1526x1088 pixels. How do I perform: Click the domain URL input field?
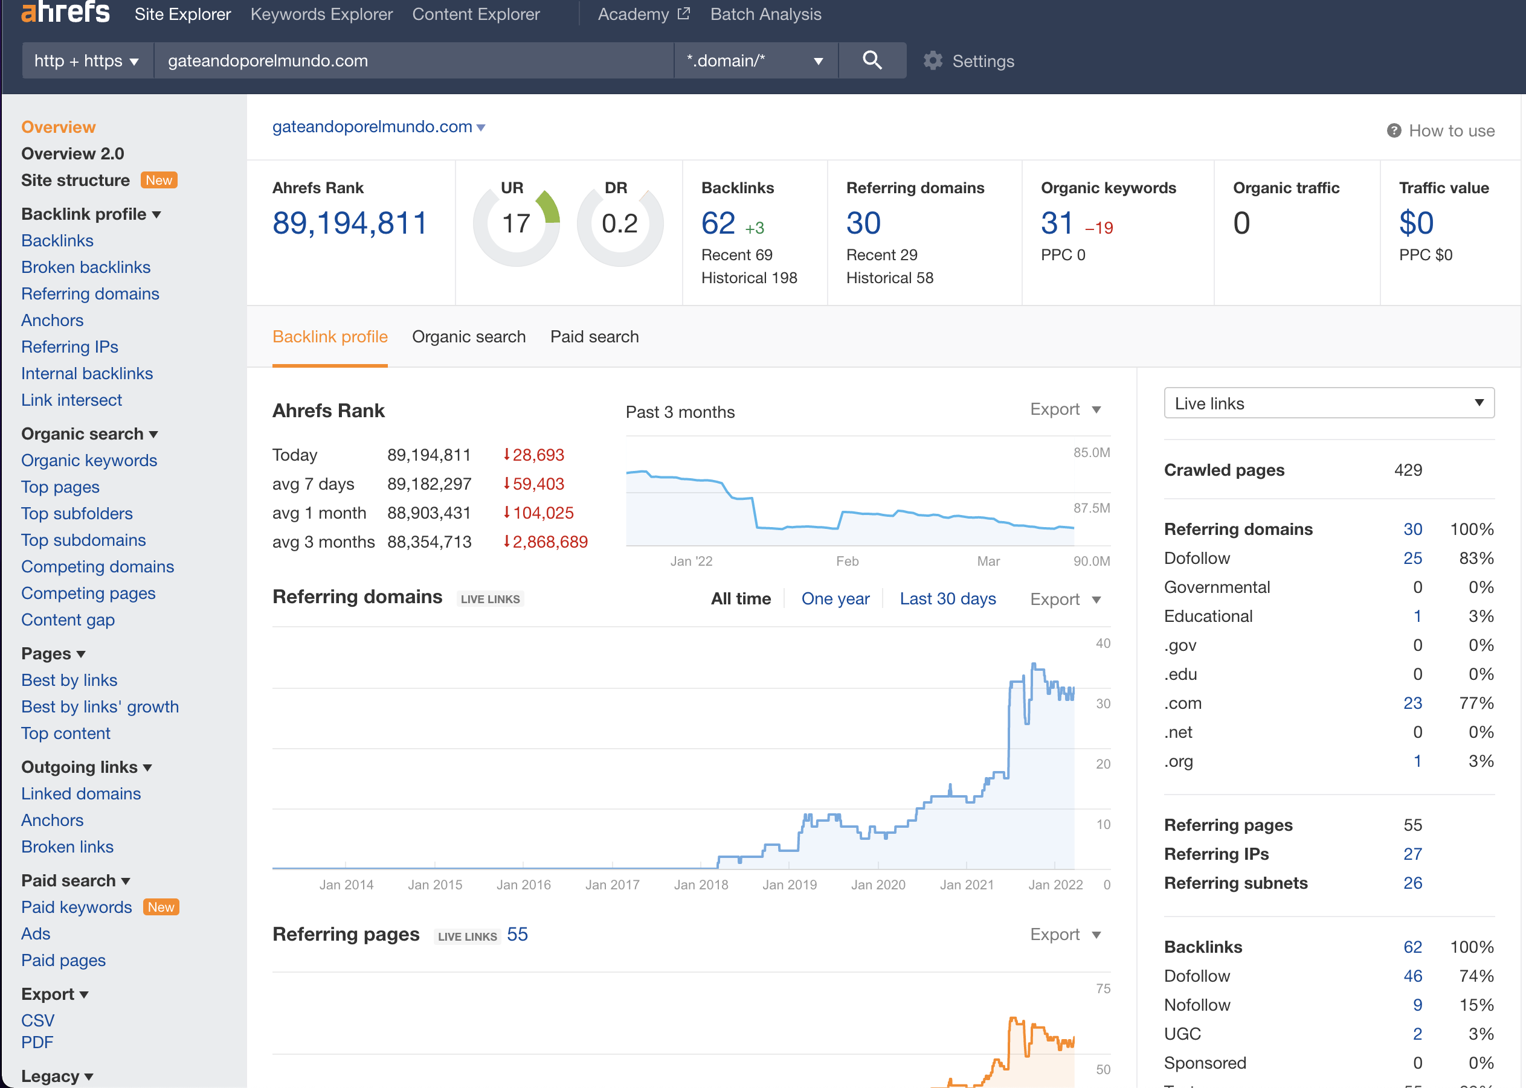[x=413, y=61]
